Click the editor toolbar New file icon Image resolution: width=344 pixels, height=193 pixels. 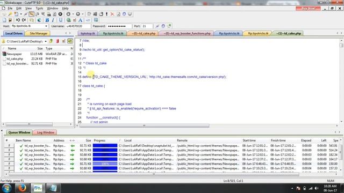click(x=4, y=20)
